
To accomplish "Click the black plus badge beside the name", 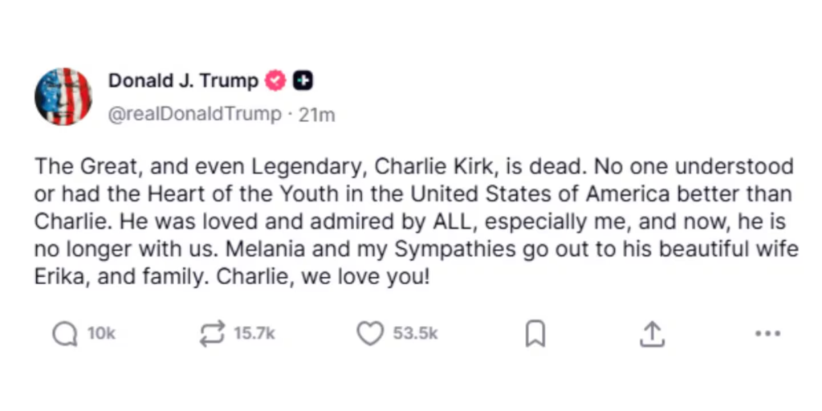I will (x=303, y=81).
